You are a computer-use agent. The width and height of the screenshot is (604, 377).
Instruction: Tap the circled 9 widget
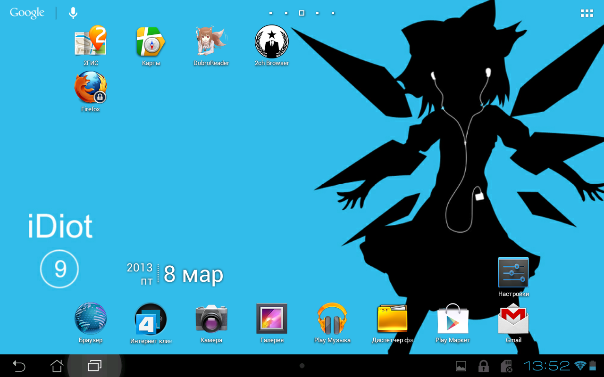(59, 269)
